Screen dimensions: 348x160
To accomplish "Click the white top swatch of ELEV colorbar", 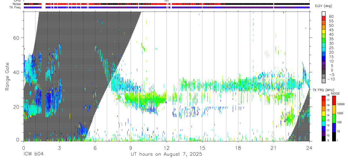I will [324, 14].
